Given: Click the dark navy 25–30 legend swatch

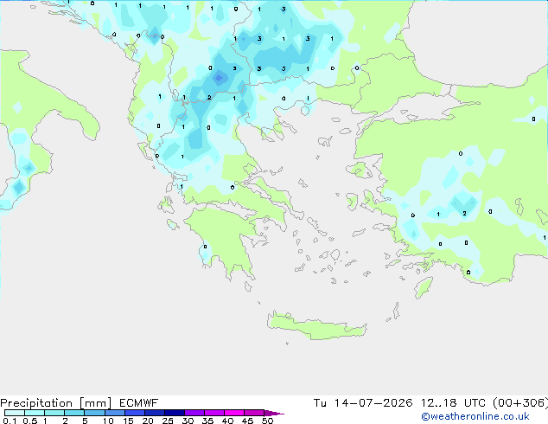Looking at the screenshot, I should (175, 413).
